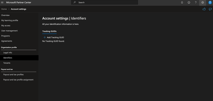Go to Home breadcrumb
213x101 pixels.
click(x=4, y=9)
